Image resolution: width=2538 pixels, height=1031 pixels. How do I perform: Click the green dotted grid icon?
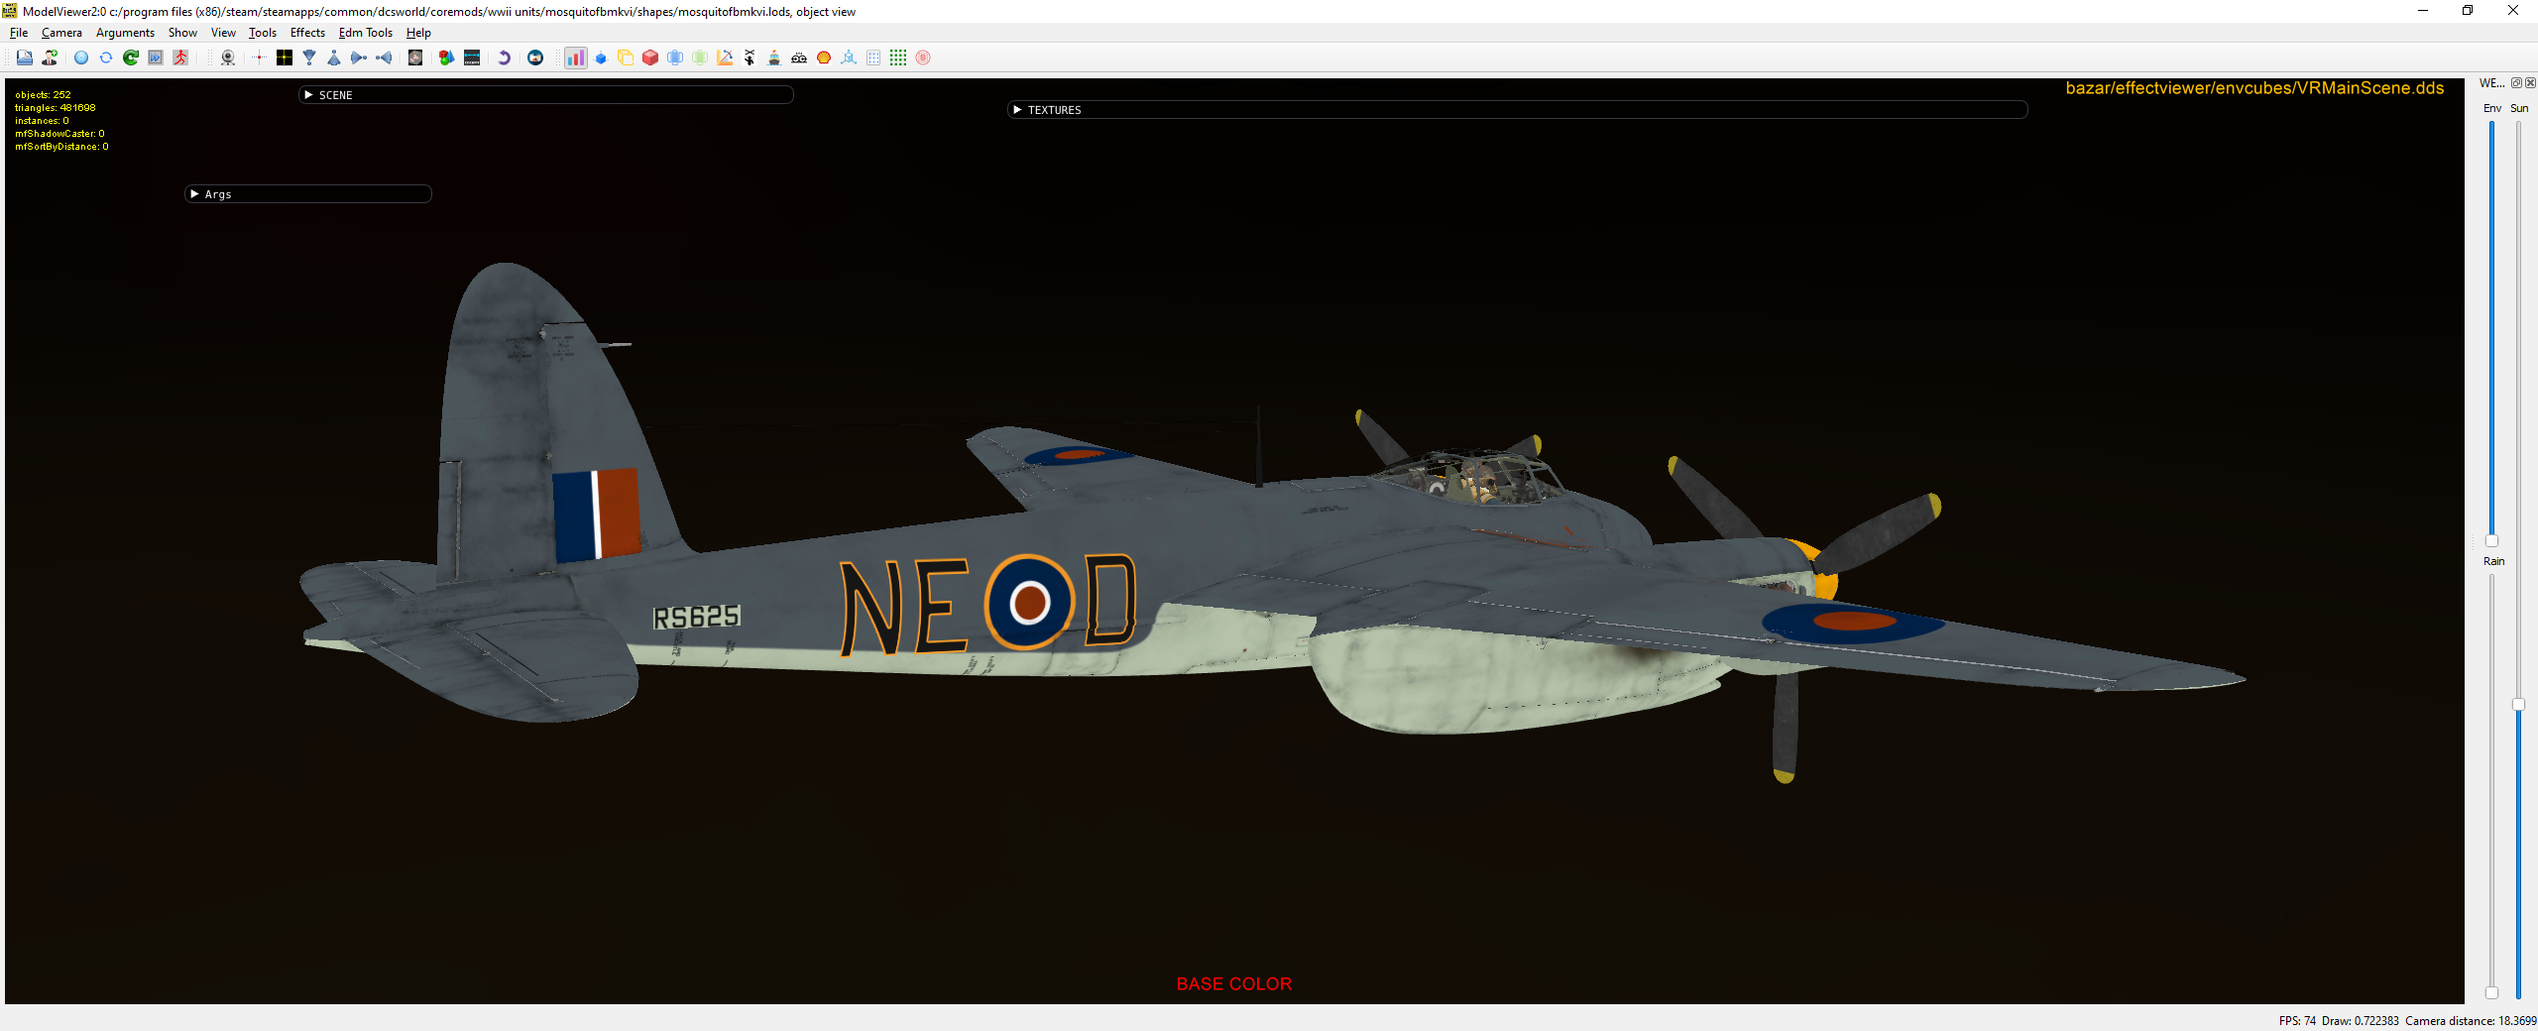point(898,57)
